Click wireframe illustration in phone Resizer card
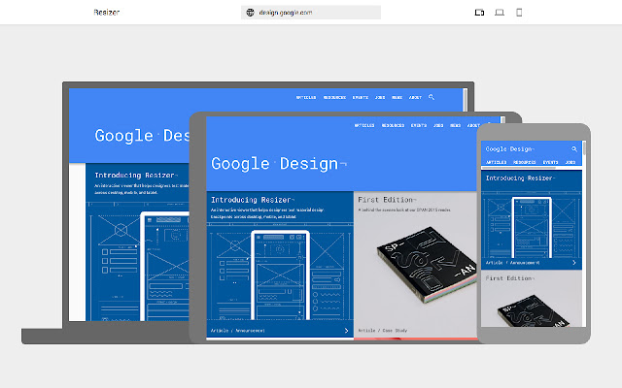 pyautogui.click(x=532, y=226)
